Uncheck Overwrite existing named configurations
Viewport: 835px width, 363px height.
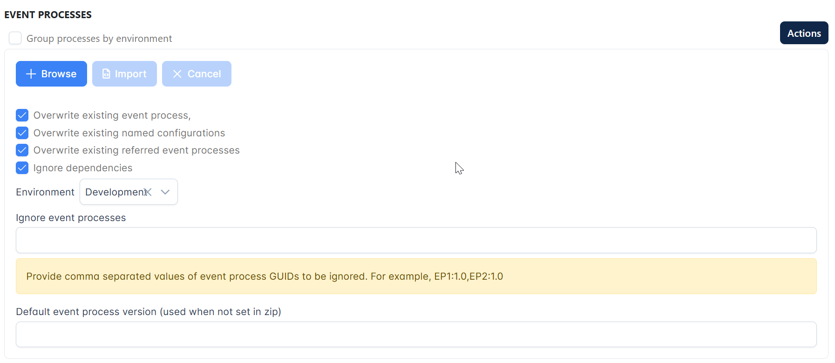point(22,133)
